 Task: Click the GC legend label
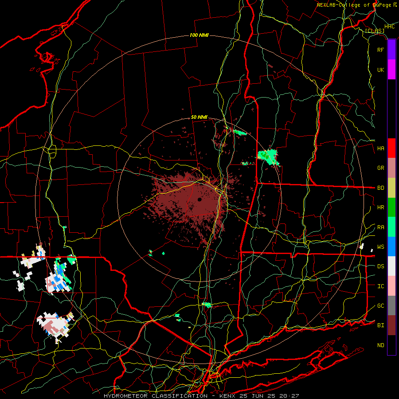(x=380, y=306)
